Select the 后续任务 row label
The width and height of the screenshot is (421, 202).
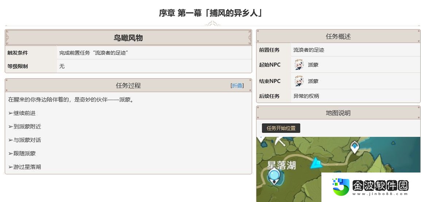269,96
